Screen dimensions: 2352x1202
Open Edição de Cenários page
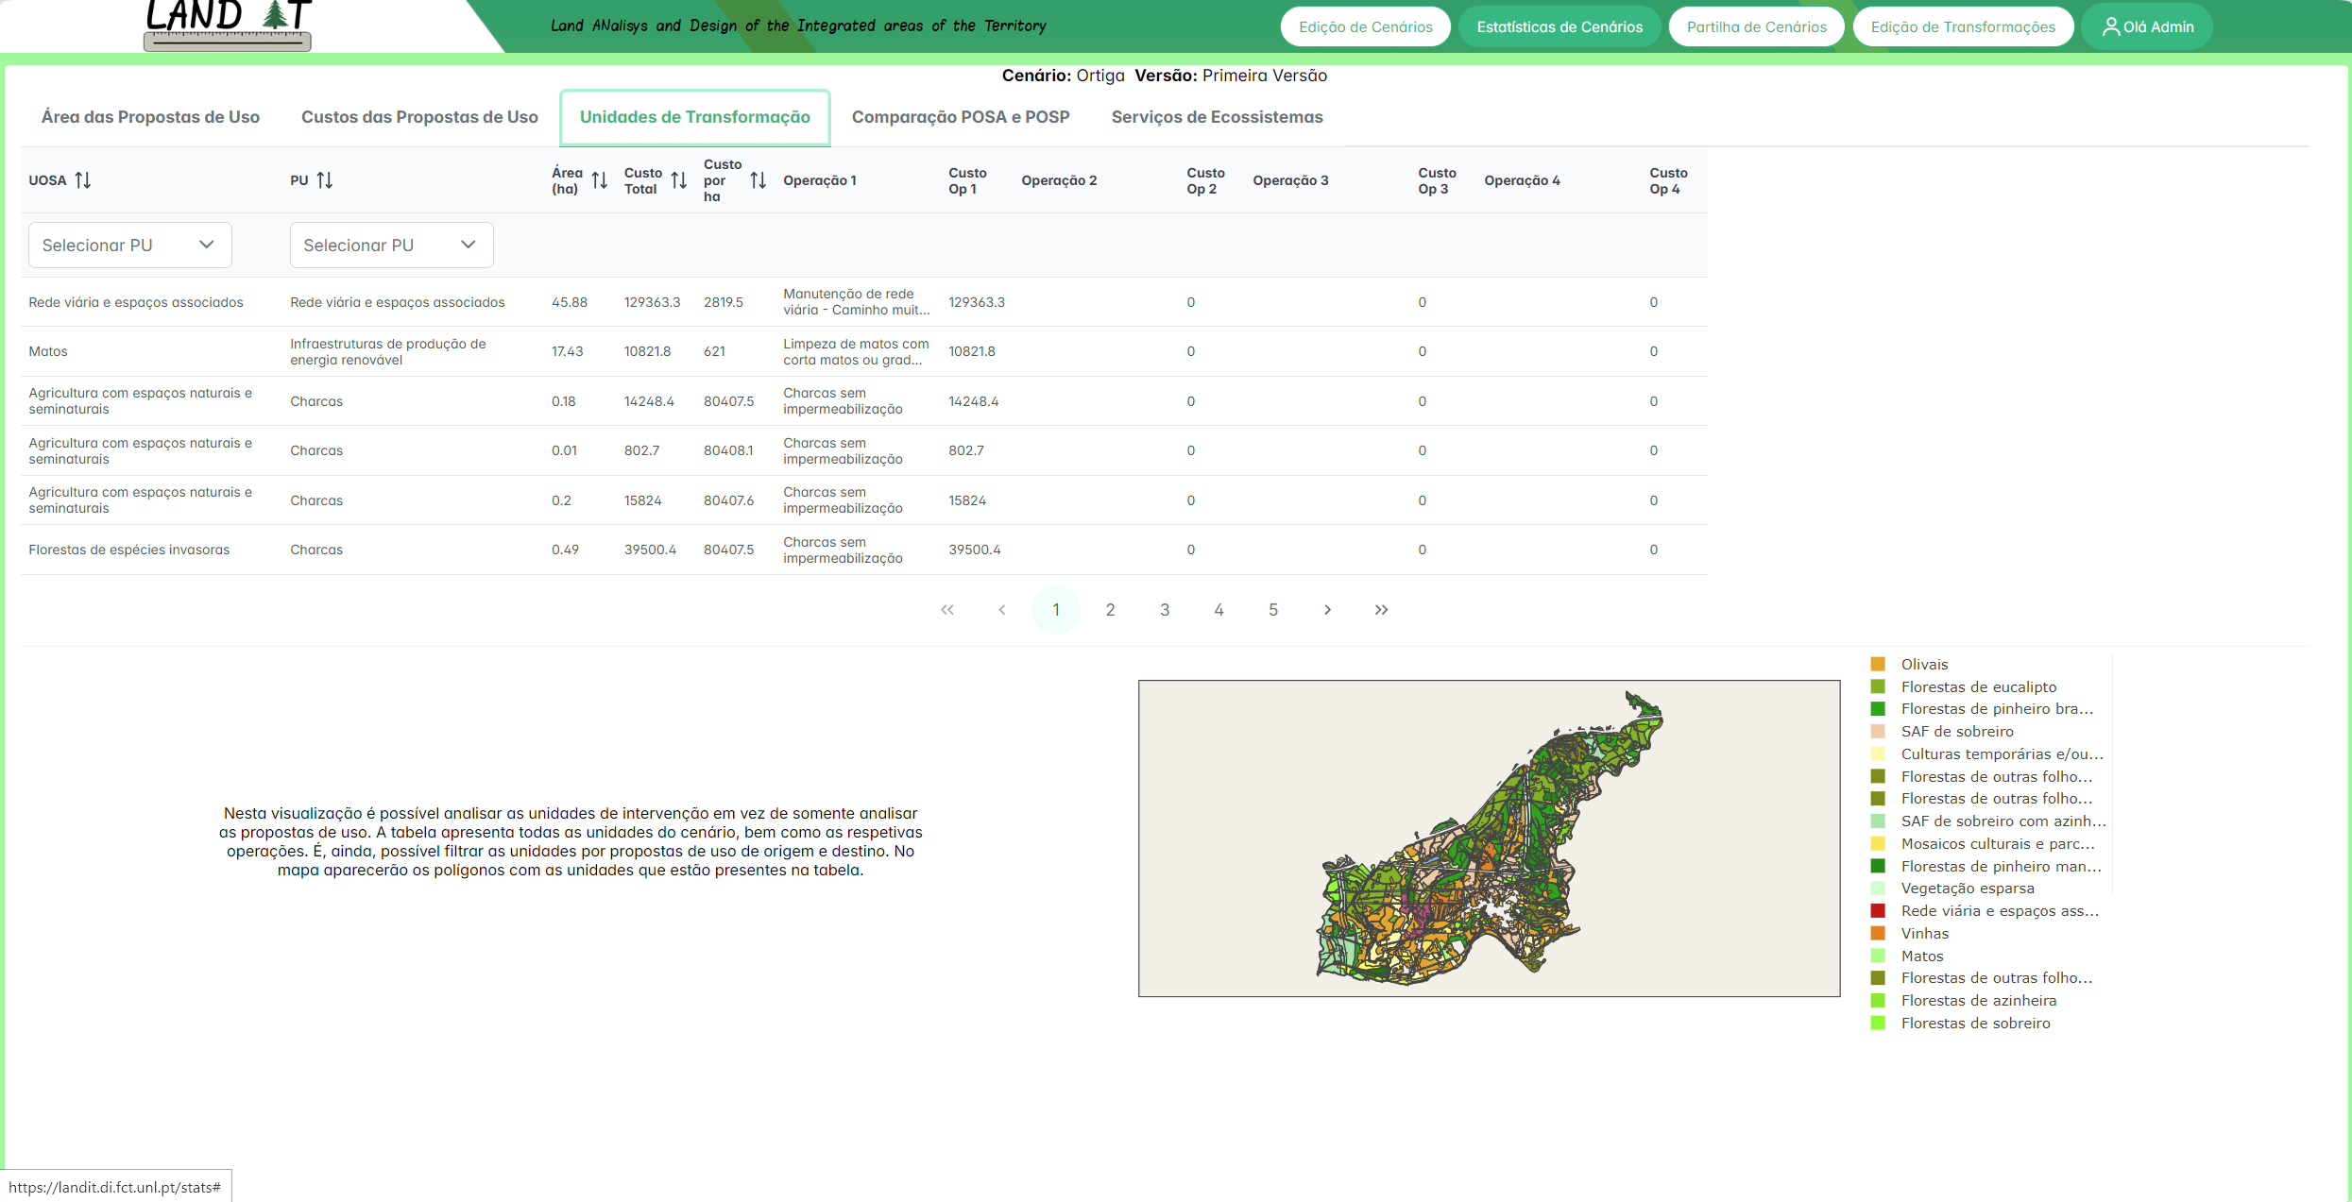coord(1365,27)
